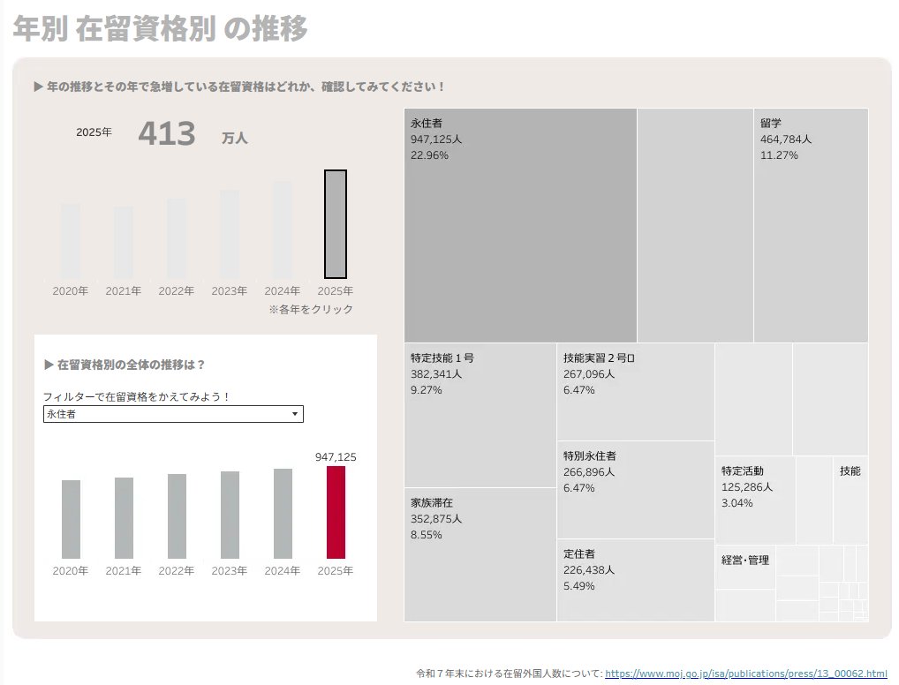Click the 2024年 bar in the 永住者 chart
Screen dimensions: 899x685
point(283,514)
